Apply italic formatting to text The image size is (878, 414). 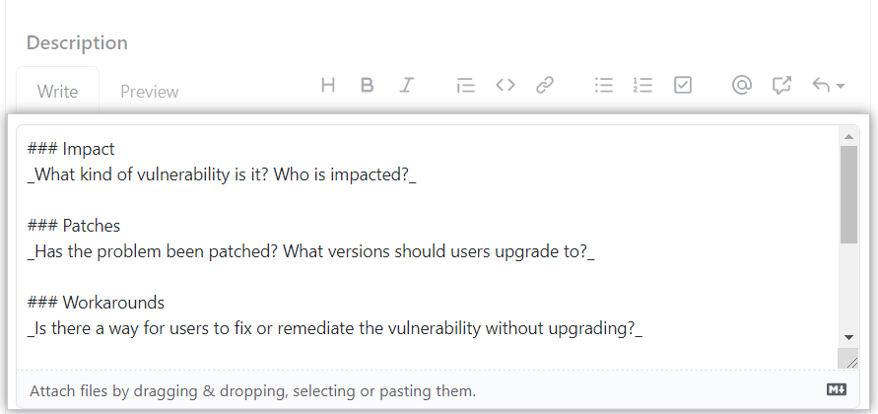[406, 86]
